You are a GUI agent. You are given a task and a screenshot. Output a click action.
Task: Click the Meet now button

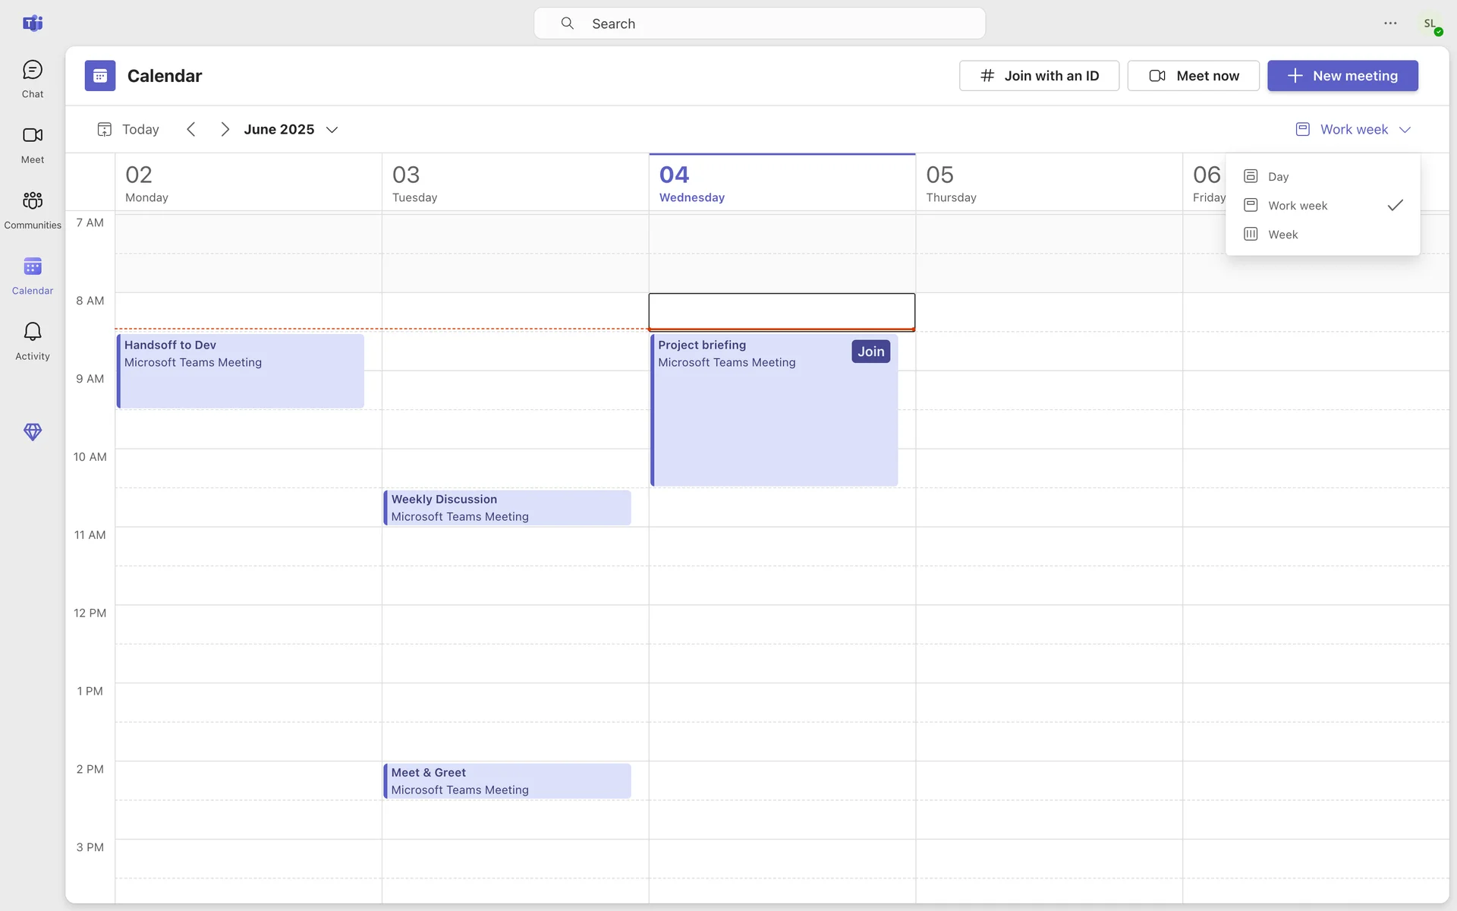[x=1193, y=76]
